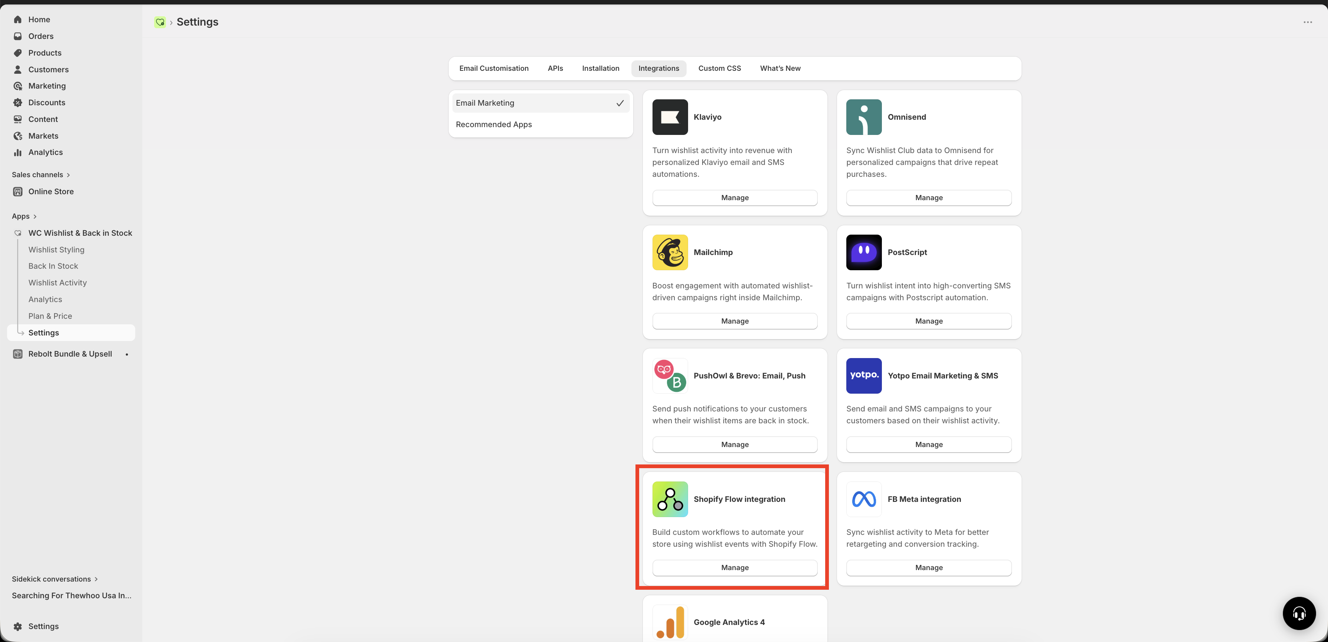1328x642 pixels.
Task: Click the Settings breadcrumb title
Action: pyautogui.click(x=197, y=21)
